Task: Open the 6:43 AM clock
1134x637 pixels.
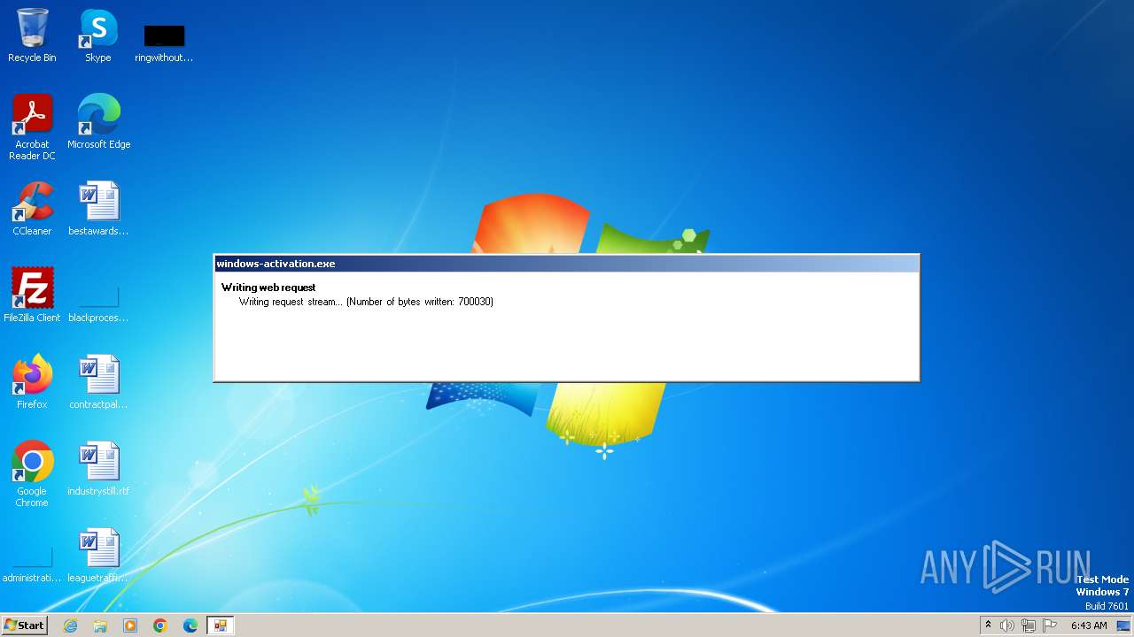Action: pos(1089,625)
